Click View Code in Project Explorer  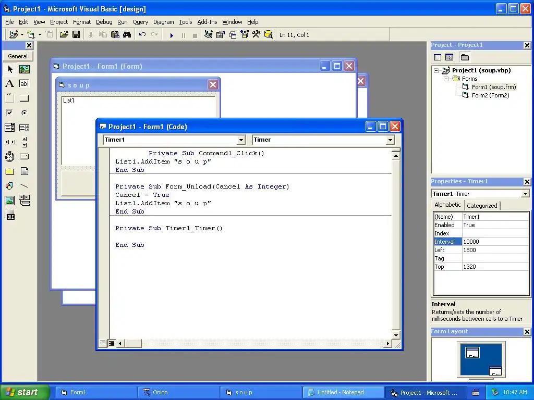(x=438, y=57)
